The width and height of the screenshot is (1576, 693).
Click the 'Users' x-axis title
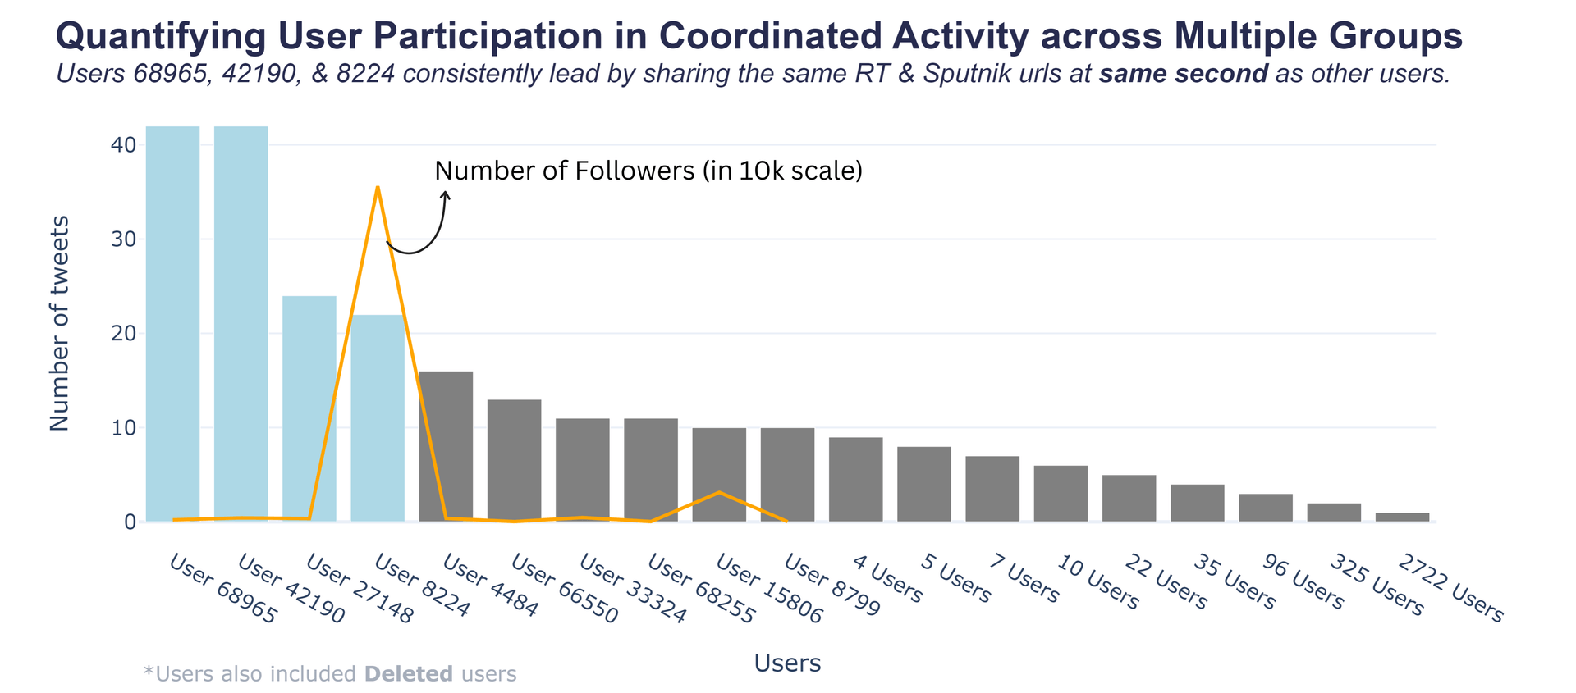coord(787,663)
